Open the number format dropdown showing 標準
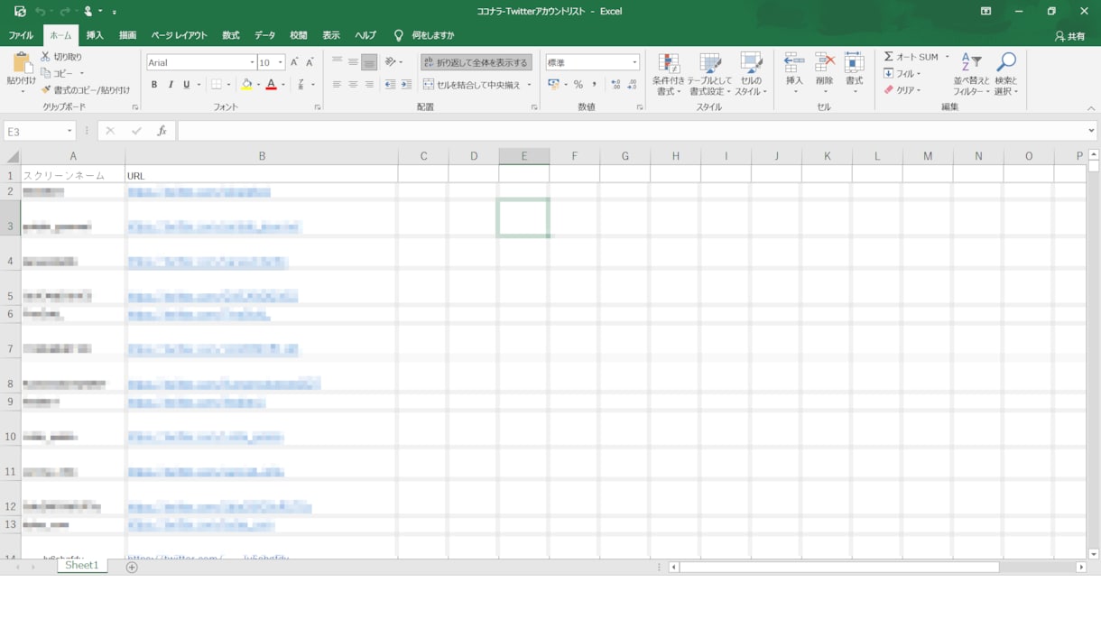1101x619 pixels. [x=634, y=62]
